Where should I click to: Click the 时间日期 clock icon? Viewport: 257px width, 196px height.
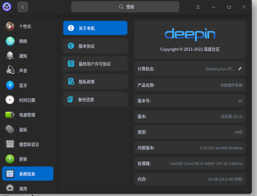click(x=10, y=100)
